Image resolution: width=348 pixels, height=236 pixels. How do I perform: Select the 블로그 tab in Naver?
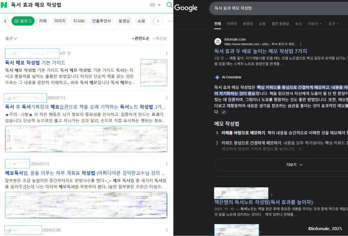23,21
